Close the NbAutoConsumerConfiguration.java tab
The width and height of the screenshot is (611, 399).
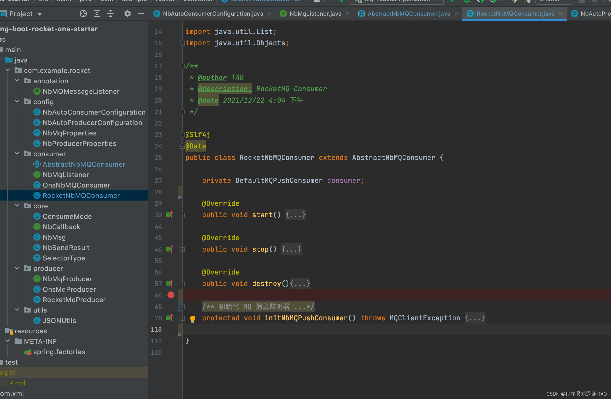[270, 14]
